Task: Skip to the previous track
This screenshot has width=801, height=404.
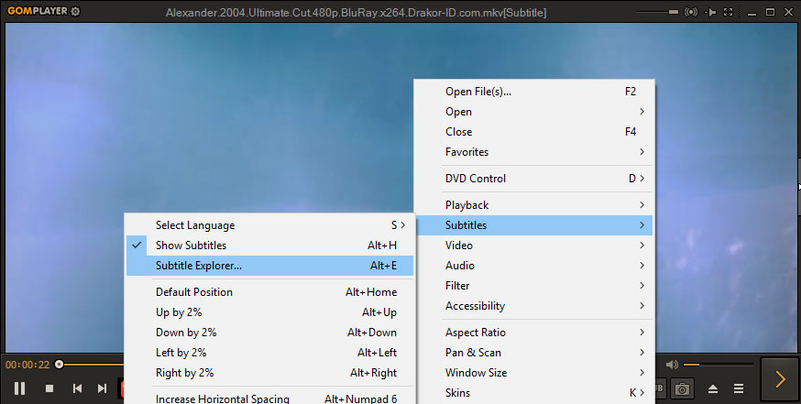Action: click(77, 388)
